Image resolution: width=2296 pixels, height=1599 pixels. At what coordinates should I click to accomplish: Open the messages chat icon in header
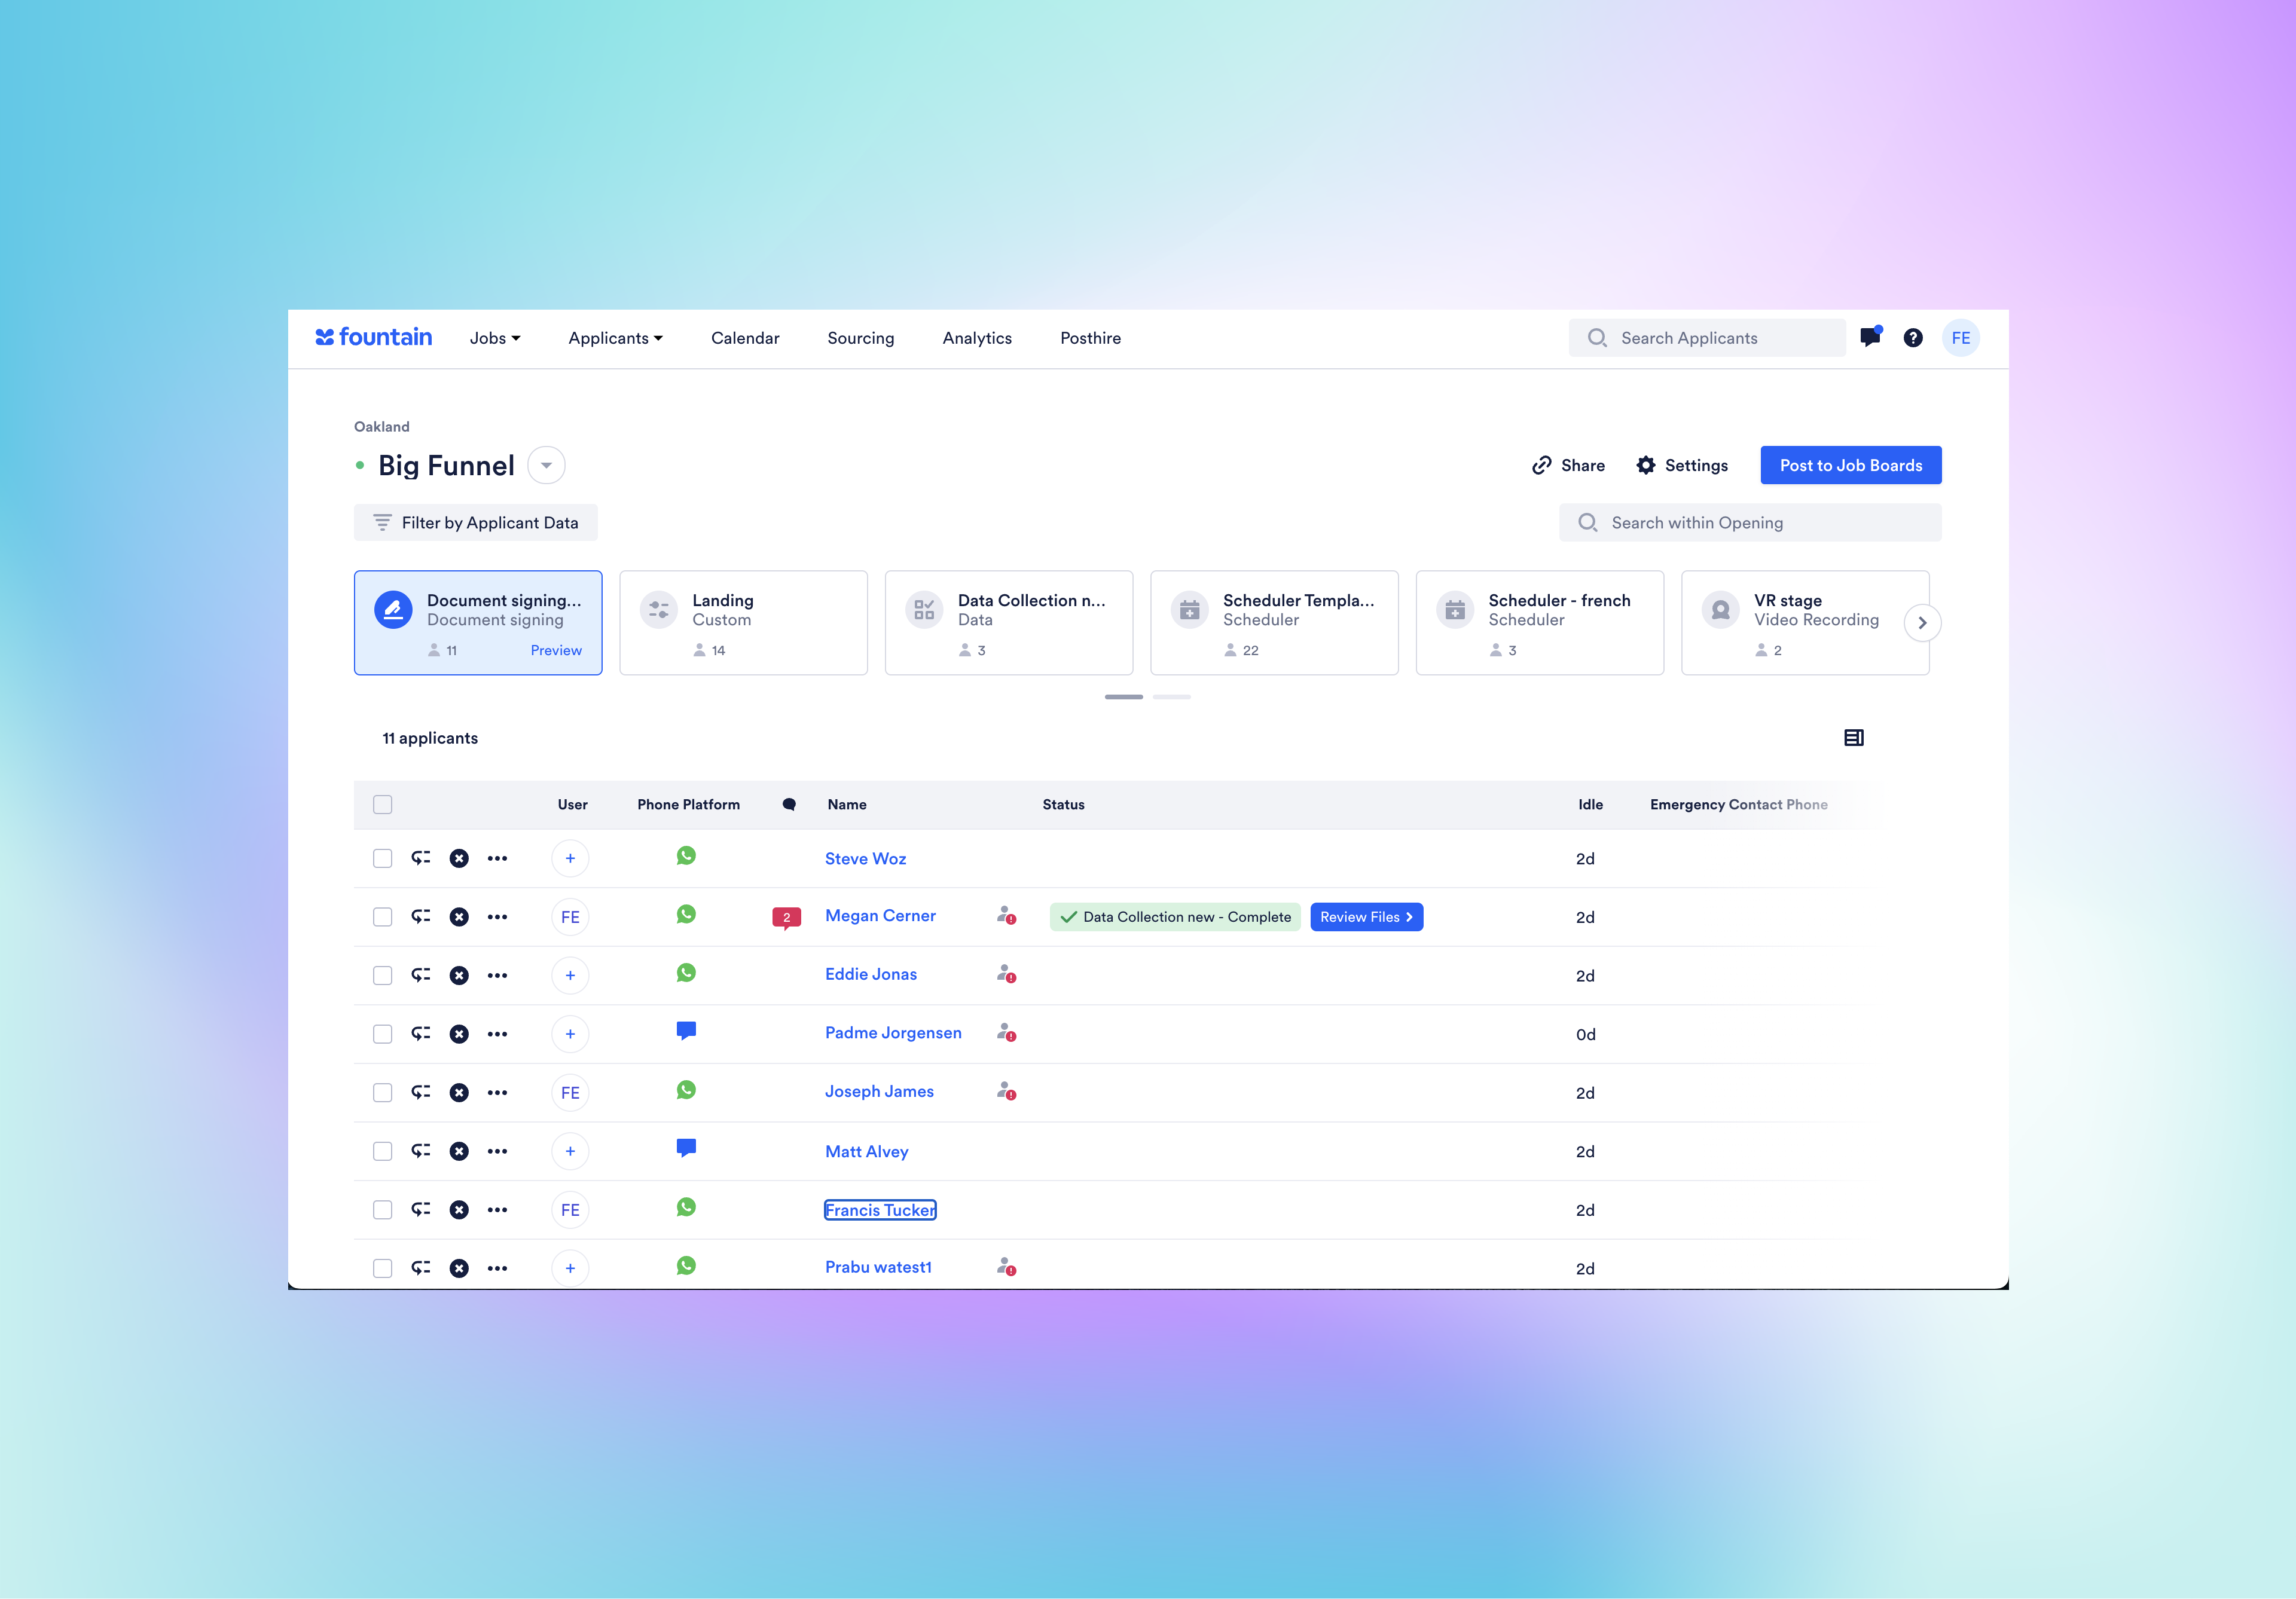click(x=1870, y=338)
